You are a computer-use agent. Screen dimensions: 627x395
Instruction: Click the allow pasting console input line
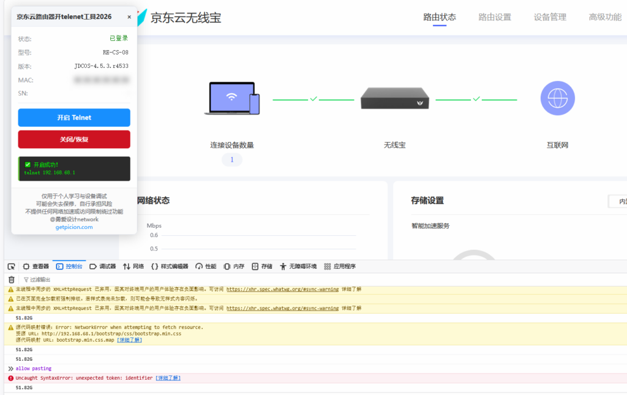pos(34,369)
